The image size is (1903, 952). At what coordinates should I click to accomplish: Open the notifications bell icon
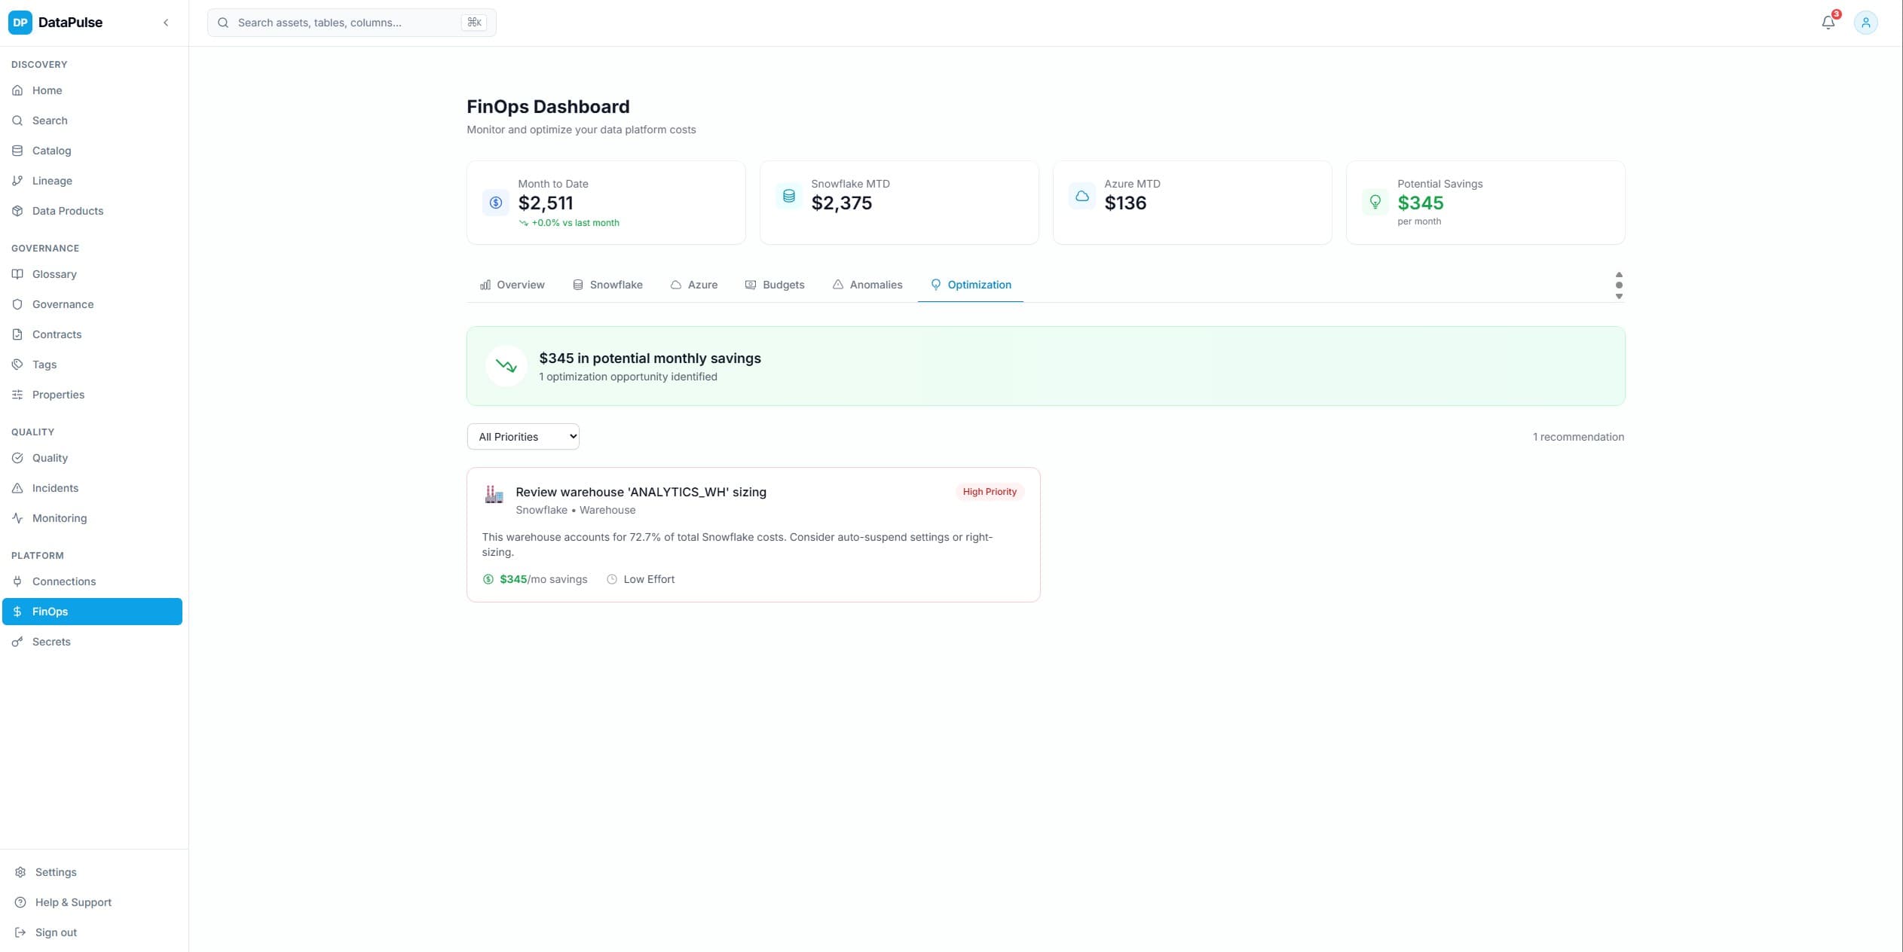[1828, 22]
